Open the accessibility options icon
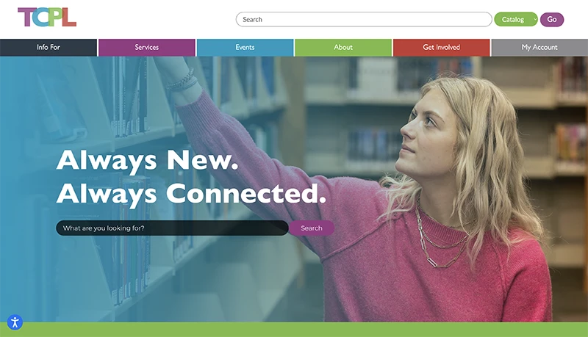The image size is (588, 337). pyautogui.click(x=15, y=322)
